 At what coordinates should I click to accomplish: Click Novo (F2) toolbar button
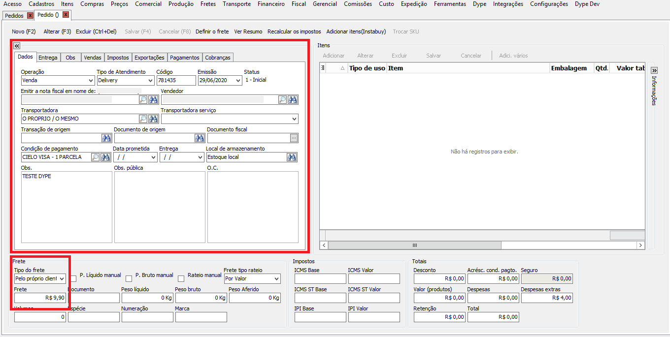24,31
